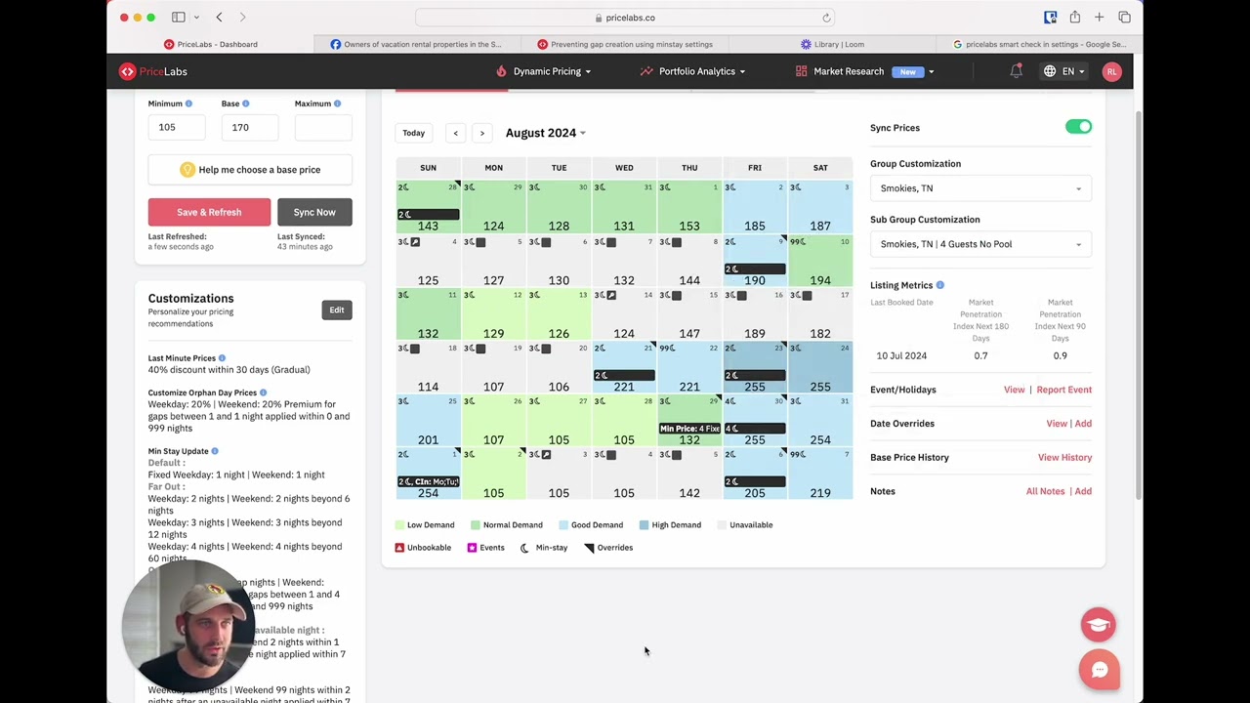
Task: Expand the Market Research menu
Action: (x=864, y=71)
